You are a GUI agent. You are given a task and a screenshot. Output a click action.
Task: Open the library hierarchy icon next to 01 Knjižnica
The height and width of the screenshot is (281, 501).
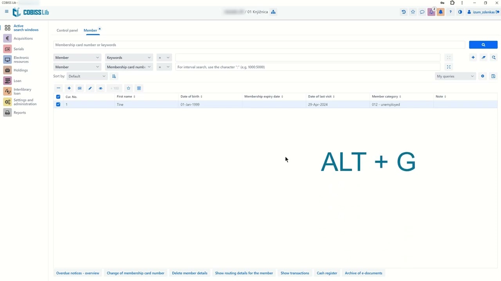[273, 12]
